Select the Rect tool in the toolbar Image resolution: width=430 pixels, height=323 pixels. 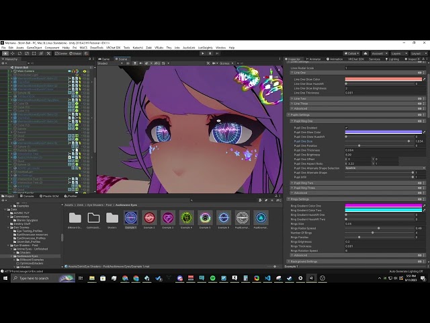34,54
